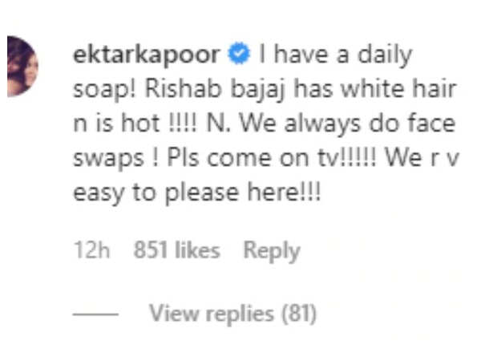Click the word "swaps" in the comment

(x=108, y=159)
